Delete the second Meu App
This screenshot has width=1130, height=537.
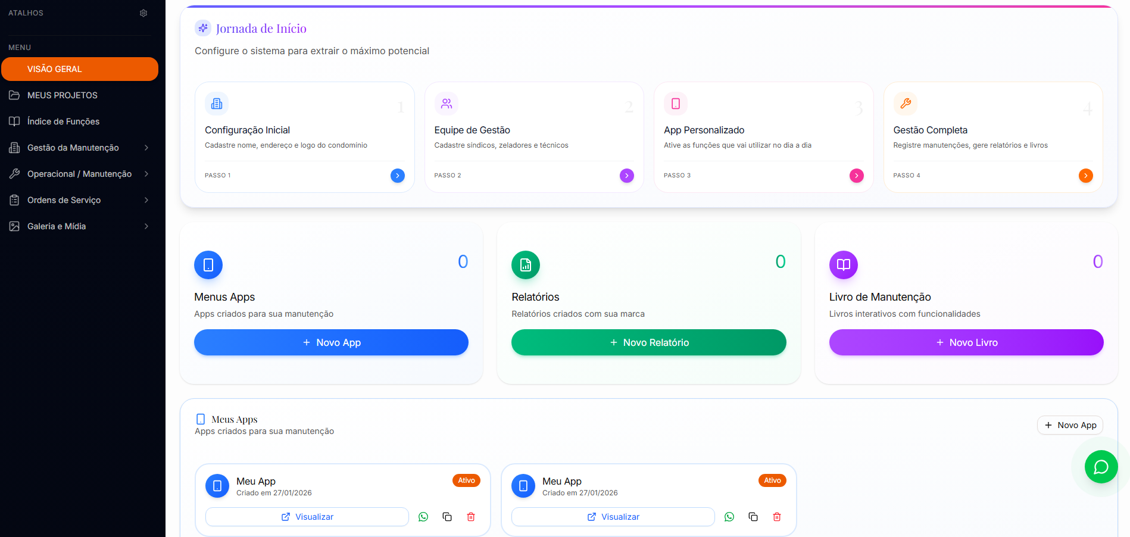pos(777,517)
